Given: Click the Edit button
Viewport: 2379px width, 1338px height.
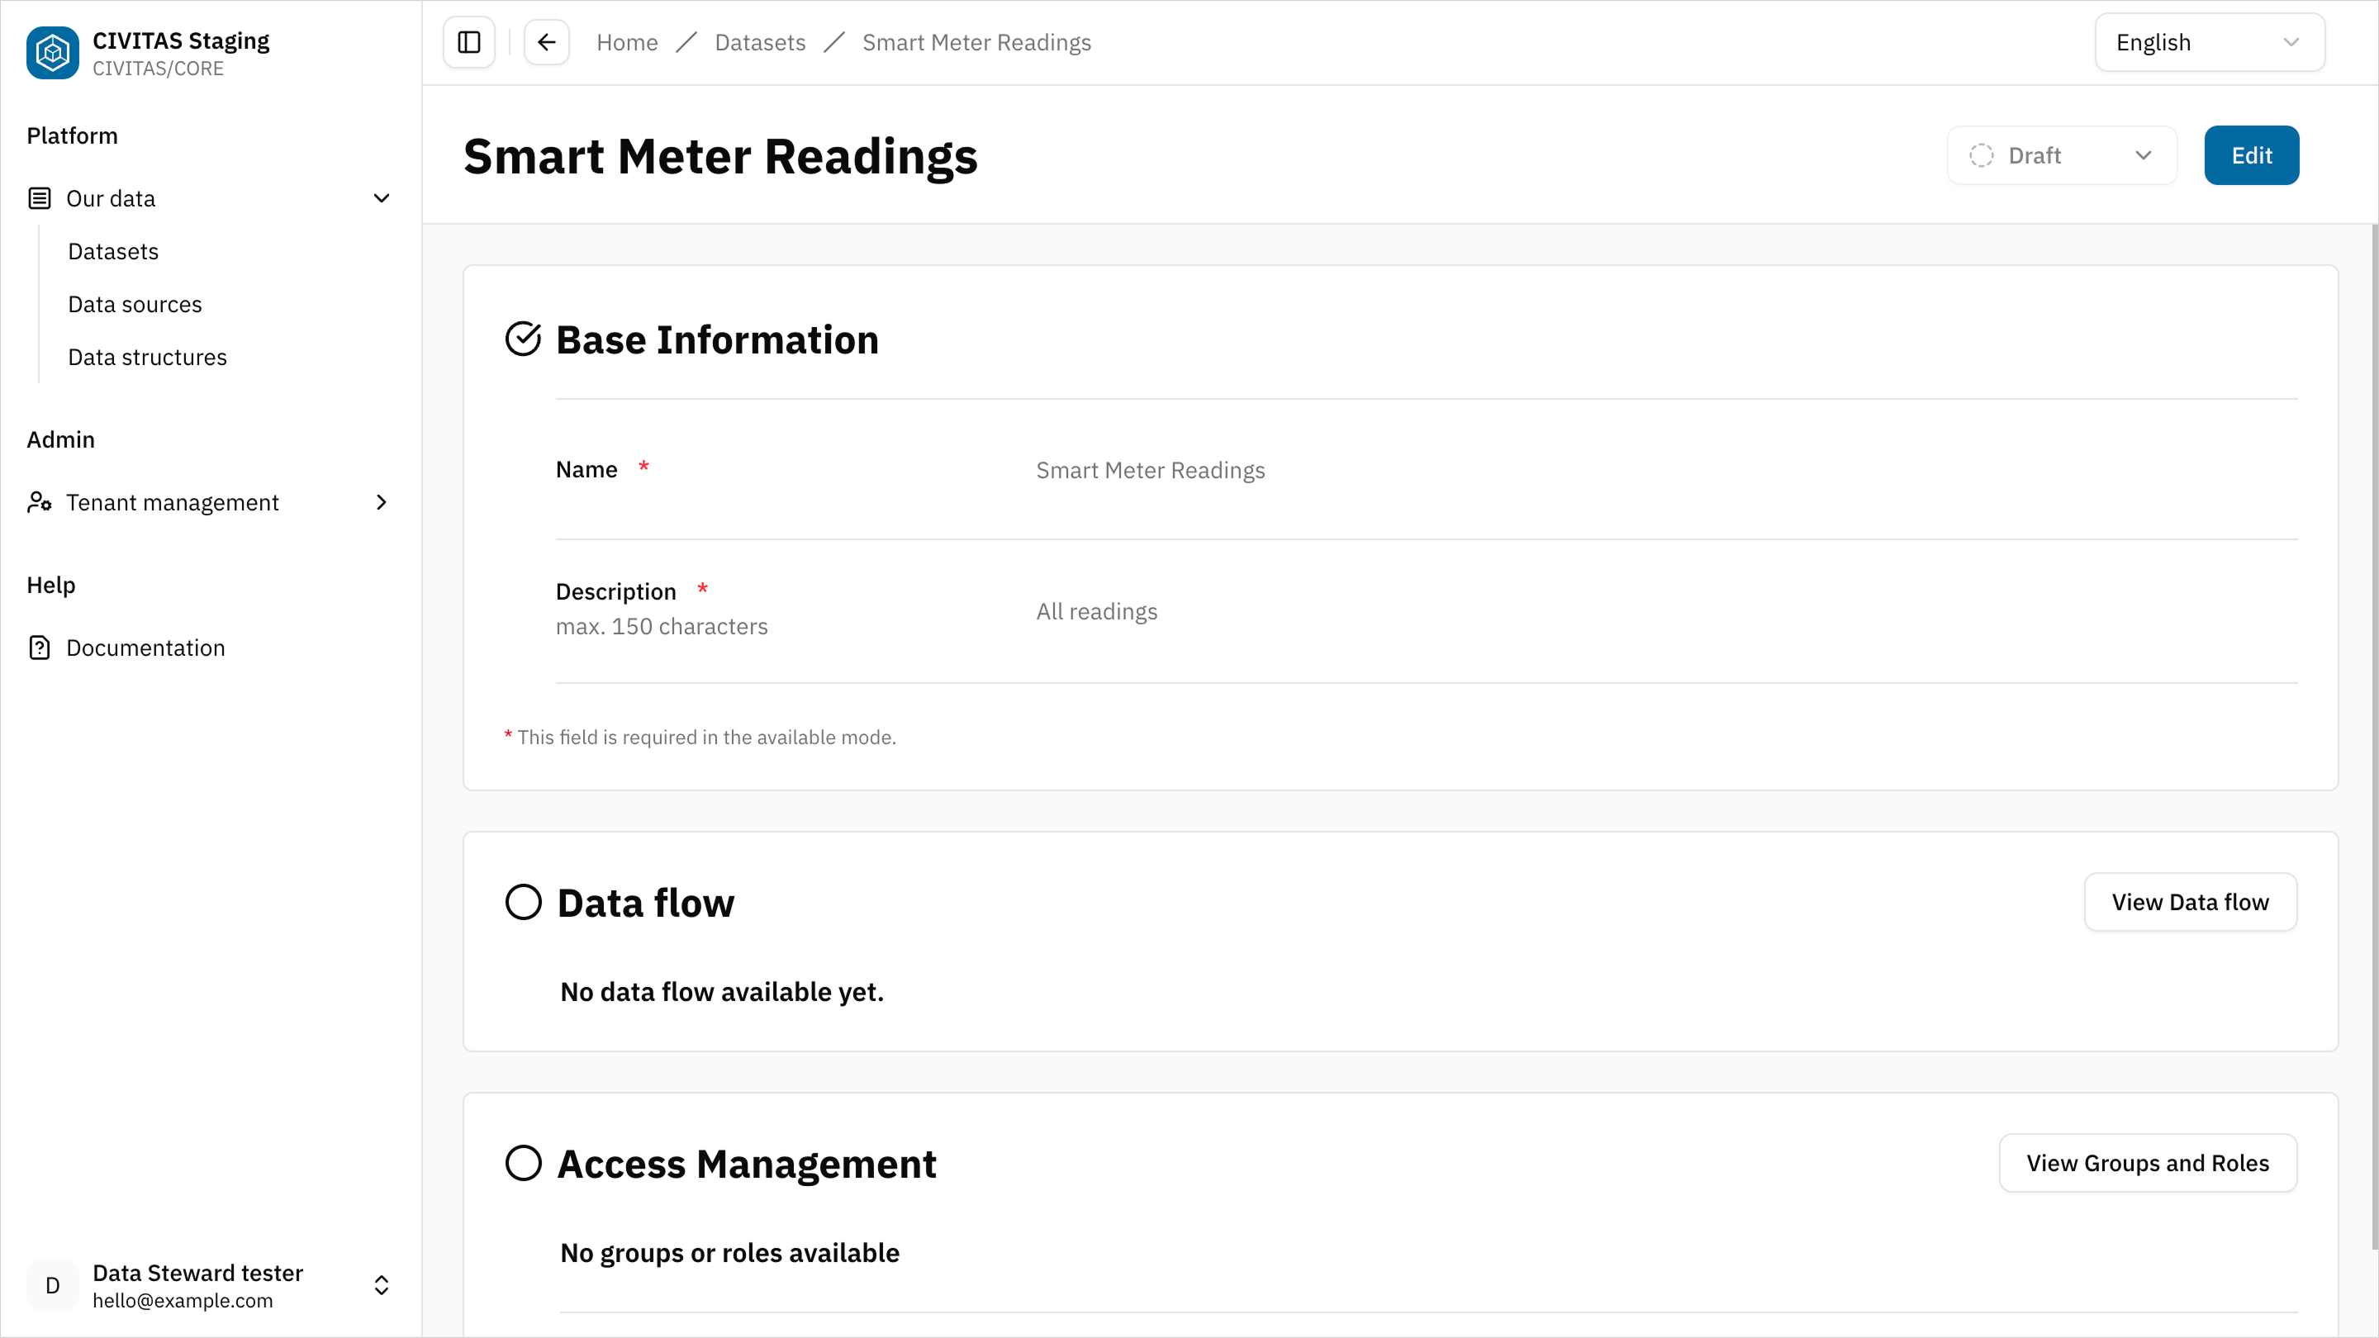Looking at the screenshot, I should pos(2252,155).
